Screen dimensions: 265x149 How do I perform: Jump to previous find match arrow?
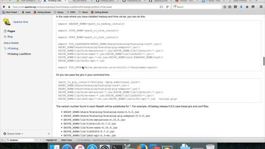coord(36,140)
